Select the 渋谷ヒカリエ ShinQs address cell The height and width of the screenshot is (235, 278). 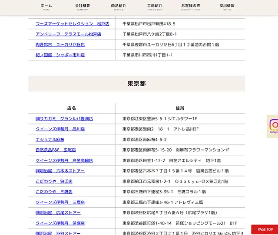pyautogui.click(x=183, y=233)
